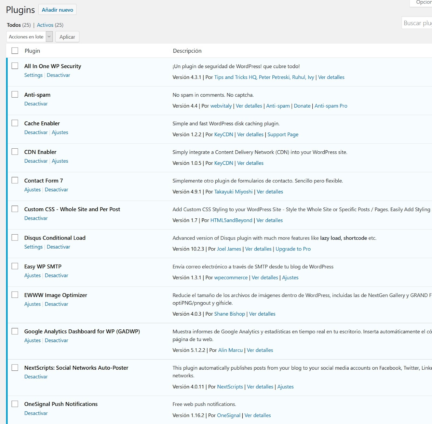Check the NextScripts Auto-Poster checkbox
The height and width of the screenshot is (424, 432).
tap(15, 368)
